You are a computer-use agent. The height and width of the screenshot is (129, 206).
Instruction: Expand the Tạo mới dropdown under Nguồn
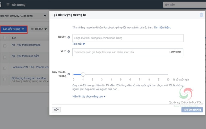pos(79,44)
